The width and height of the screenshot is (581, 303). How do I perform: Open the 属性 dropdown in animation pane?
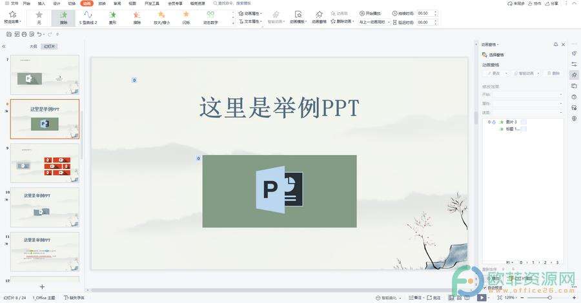(x=527, y=104)
